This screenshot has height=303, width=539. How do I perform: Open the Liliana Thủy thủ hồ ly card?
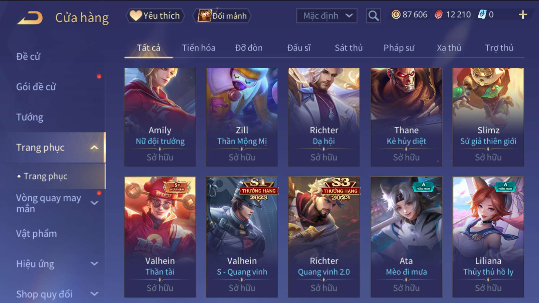(x=488, y=237)
